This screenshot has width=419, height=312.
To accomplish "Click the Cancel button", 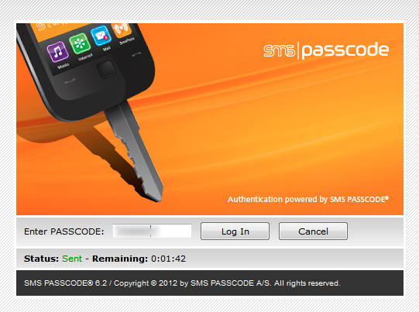I will pos(313,231).
